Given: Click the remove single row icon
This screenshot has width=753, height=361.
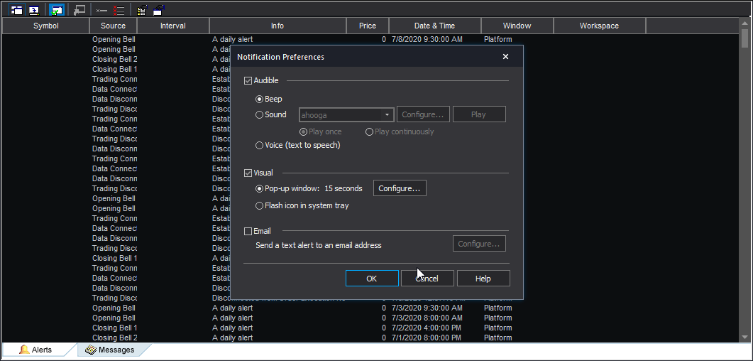Looking at the screenshot, I should pyautogui.click(x=101, y=10).
